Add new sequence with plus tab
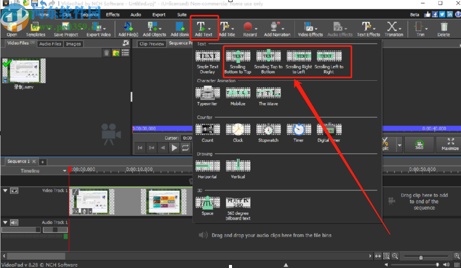The width and height of the screenshot is (461, 268). click(x=43, y=162)
